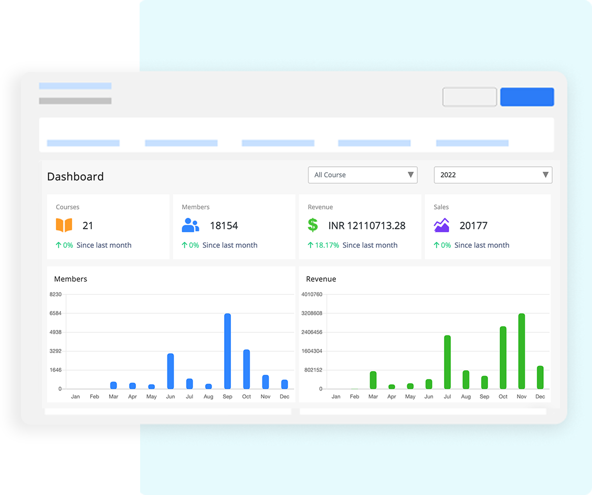Click the Dashboard heading
The height and width of the screenshot is (495, 592).
(75, 177)
